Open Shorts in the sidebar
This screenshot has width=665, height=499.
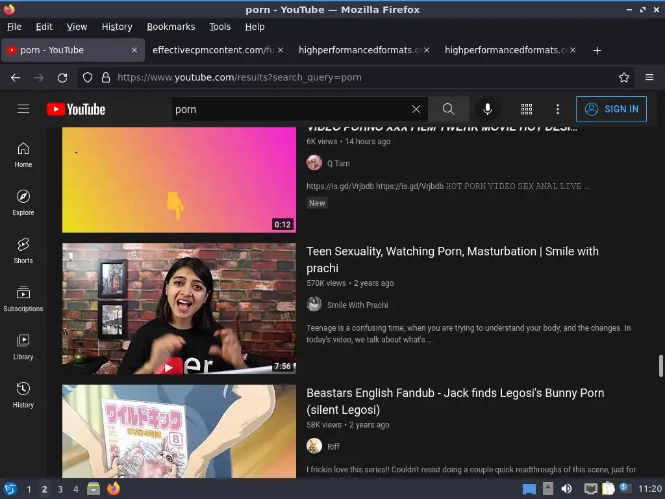pyautogui.click(x=23, y=251)
